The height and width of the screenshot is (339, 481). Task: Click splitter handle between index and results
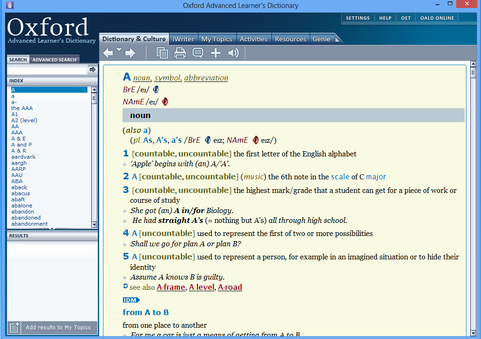tap(52, 229)
